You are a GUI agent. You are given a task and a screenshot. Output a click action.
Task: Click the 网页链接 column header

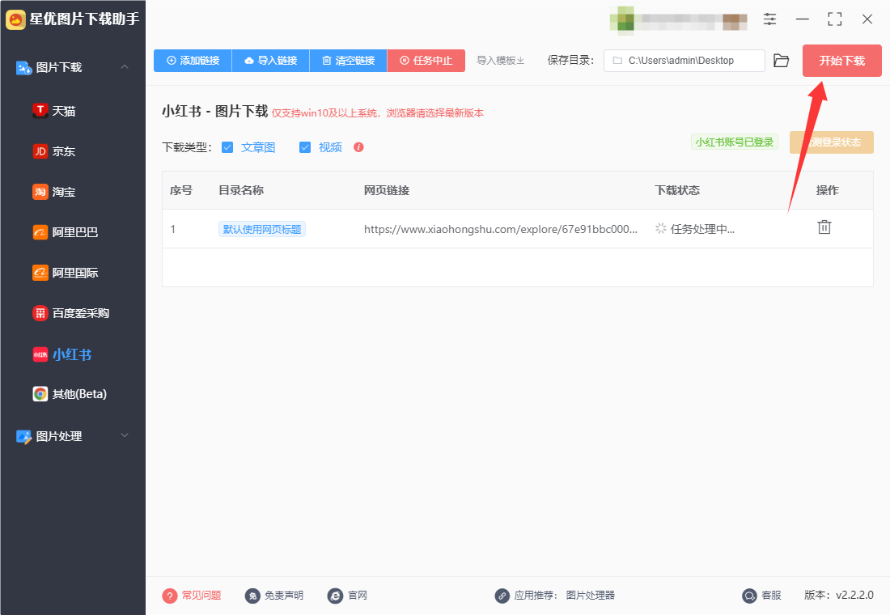point(387,190)
